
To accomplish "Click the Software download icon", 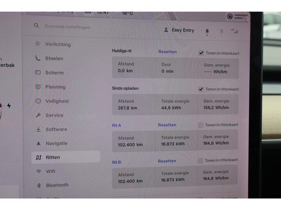I will 38,129.
